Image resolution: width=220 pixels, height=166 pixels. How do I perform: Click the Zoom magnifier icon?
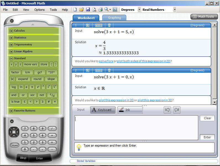click(x=106, y=9)
